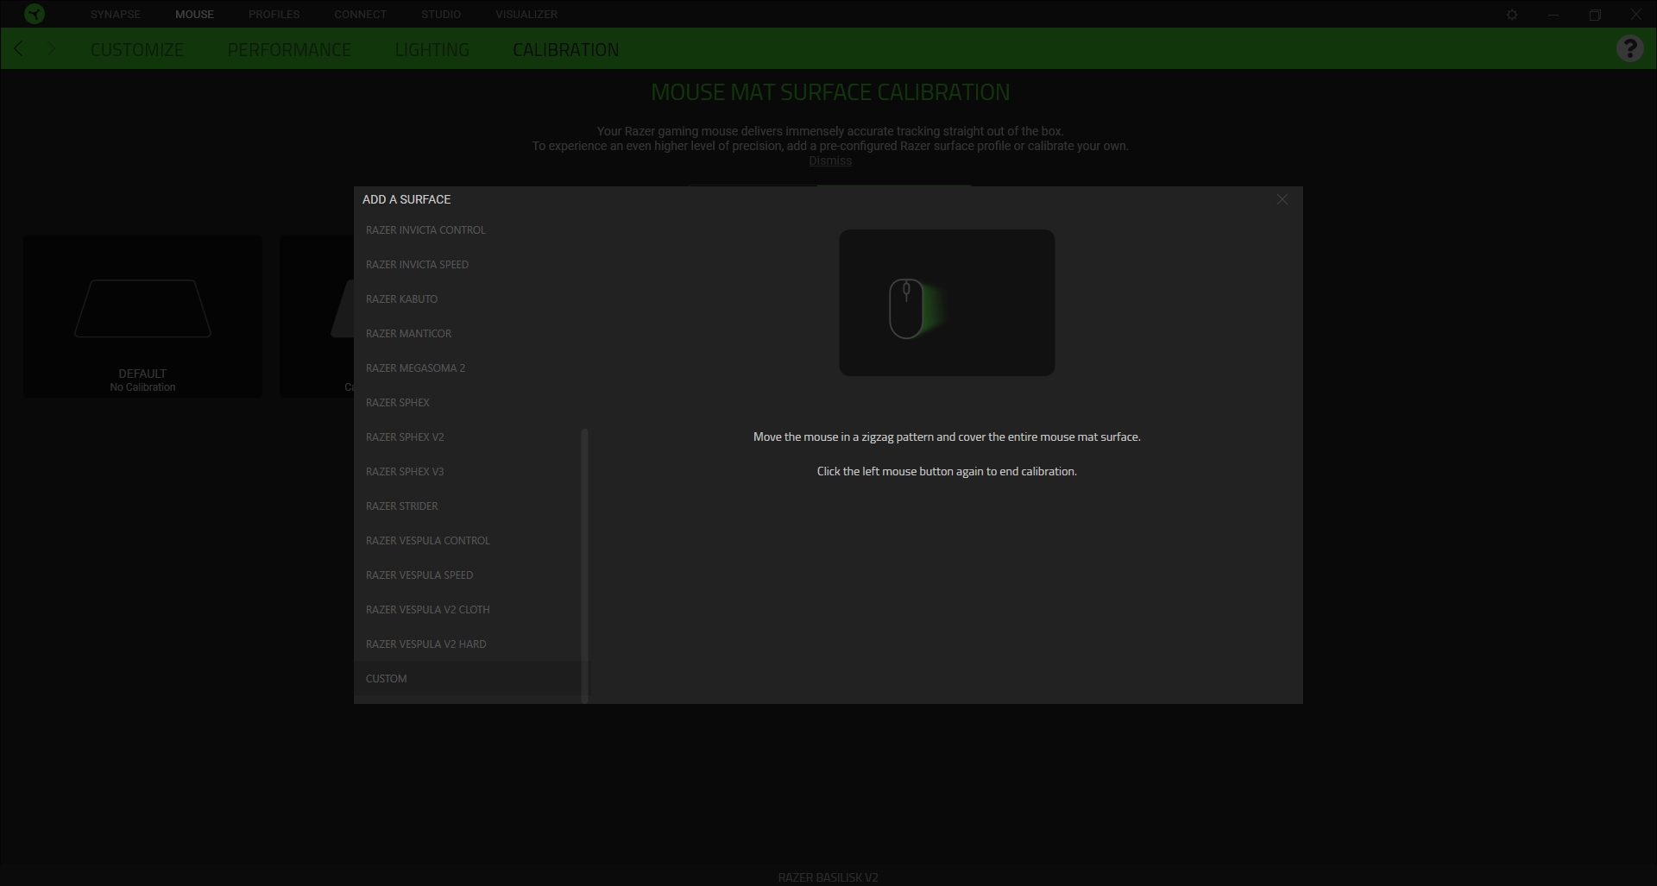Open the Mouse tab
The width and height of the screenshot is (1657, 886).
[x=194, y=15]
